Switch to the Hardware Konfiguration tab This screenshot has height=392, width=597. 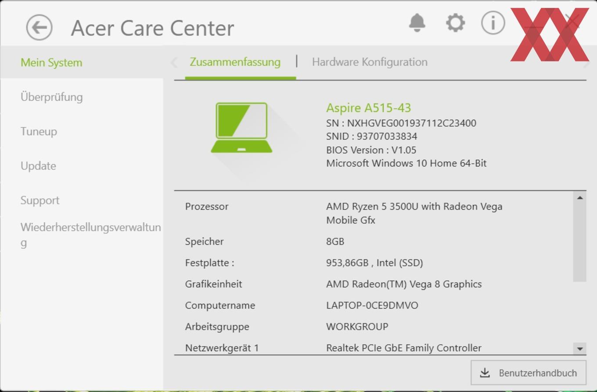click(370, 62)
